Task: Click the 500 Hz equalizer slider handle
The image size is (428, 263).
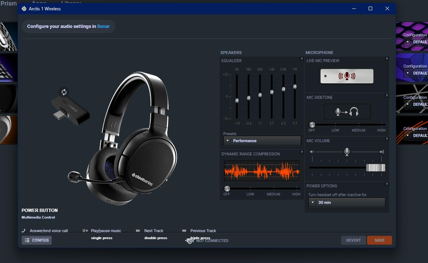Action: [260, 95]
